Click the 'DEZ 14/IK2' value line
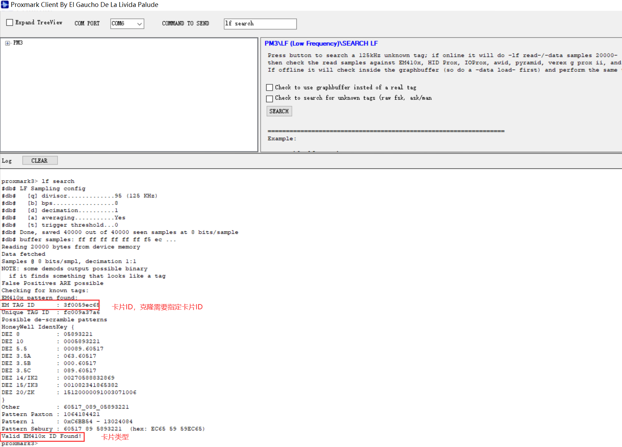 58,378
